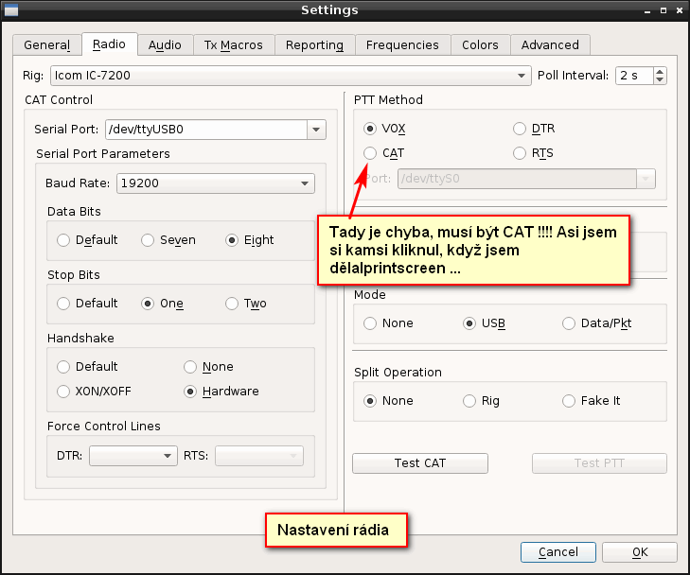Set Handshake to XON/XOFF

63,391
